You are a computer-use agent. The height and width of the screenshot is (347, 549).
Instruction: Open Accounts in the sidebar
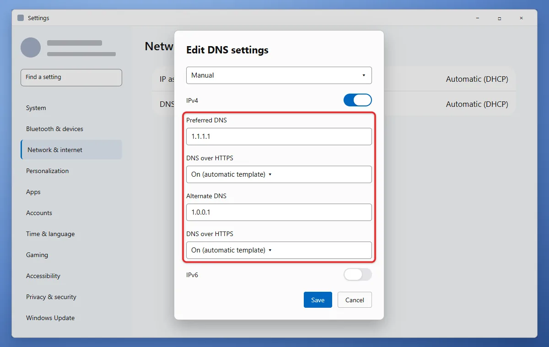tap(71, 213)
